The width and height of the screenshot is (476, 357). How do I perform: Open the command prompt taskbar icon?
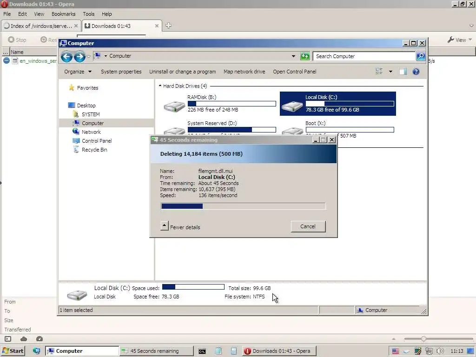point(202,351)
